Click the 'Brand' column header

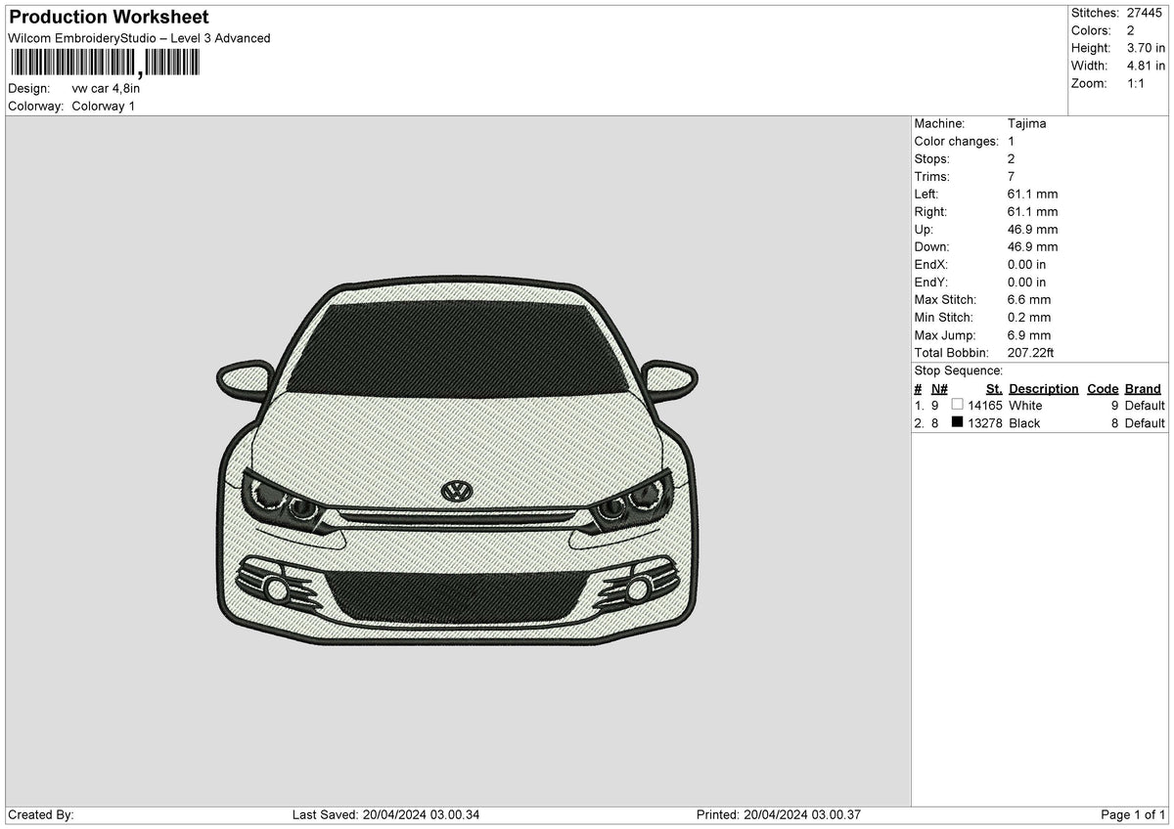tap(1143, 388)
